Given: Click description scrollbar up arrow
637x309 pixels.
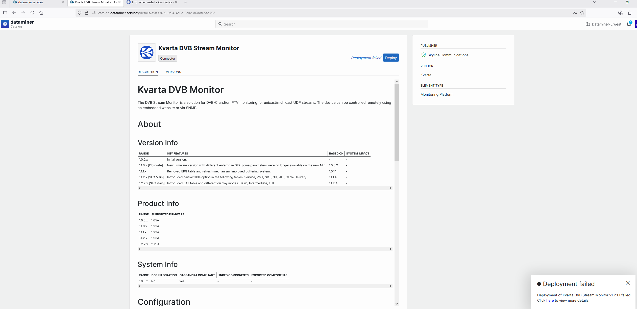Looking at the screenshot, I should coord(397,82).
